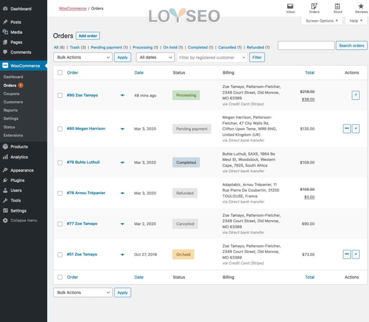The width and height of the screenshot is (369, 322).
Task: Mark order #51 complete with checkmark button
Action: click(356, 254)
